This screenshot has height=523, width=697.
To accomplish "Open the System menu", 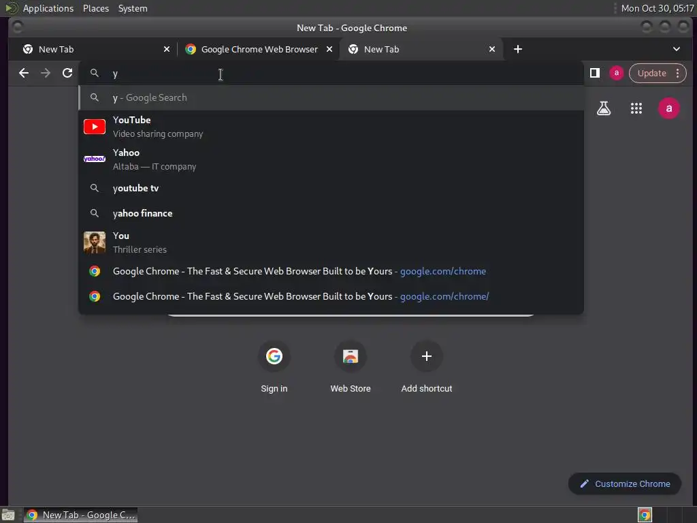I will click(x=133, y=8).
